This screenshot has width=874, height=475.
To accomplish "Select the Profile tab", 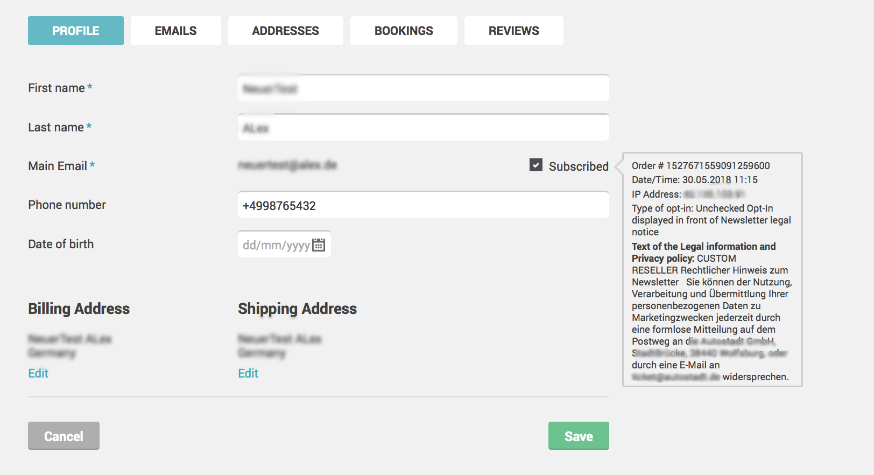I will pos(76,31).
